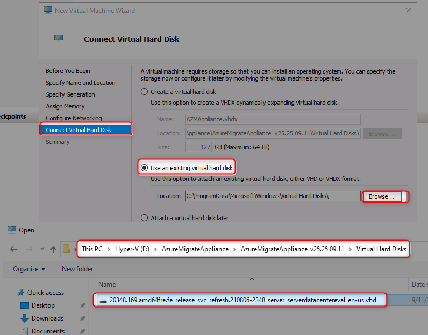The height and width of the screenshot is (335, 428).
Task: Click the Desktop folder icon
Action: [25, 305]
